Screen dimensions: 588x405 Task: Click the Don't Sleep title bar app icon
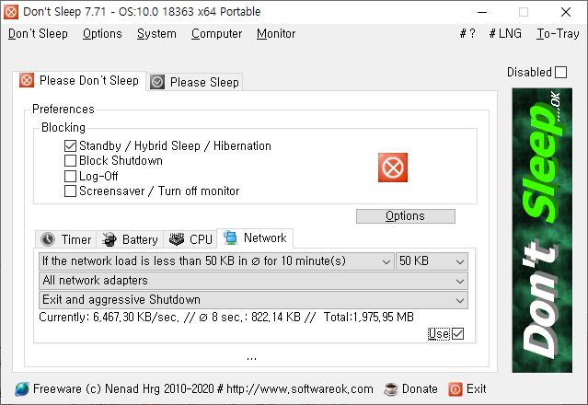click(x=11, y=12)
